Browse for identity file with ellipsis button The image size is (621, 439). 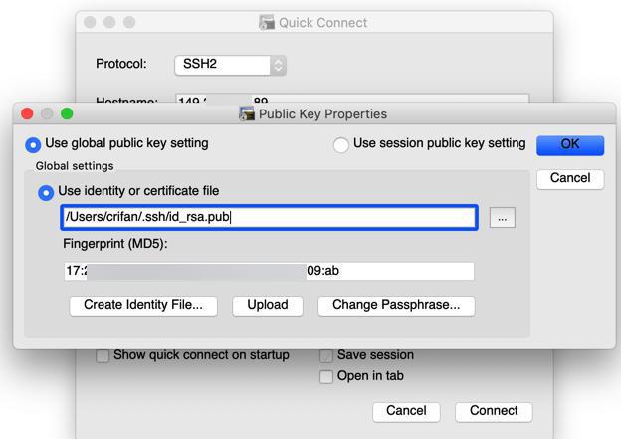click(503, 218)
